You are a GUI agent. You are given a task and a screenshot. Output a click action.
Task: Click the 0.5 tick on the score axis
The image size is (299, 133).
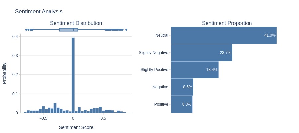pyautogui.click(x=103, y=118)
